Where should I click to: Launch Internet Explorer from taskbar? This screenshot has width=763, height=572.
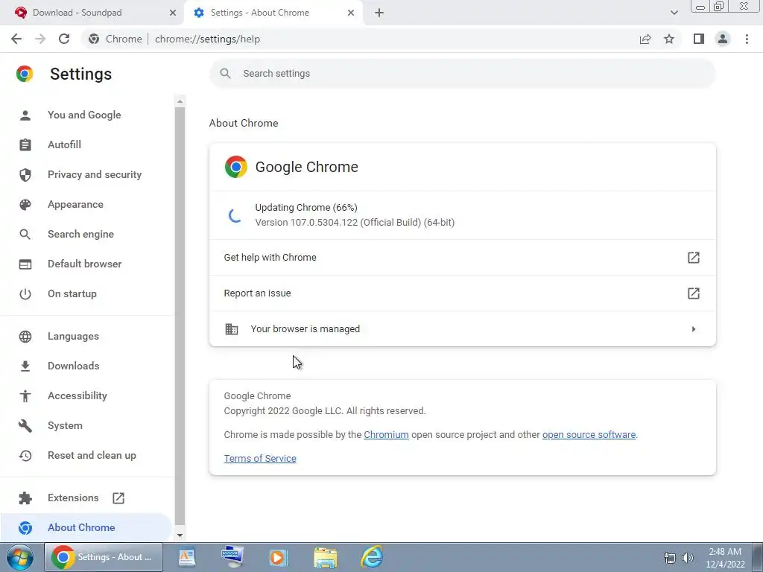[x=372, y=557]
